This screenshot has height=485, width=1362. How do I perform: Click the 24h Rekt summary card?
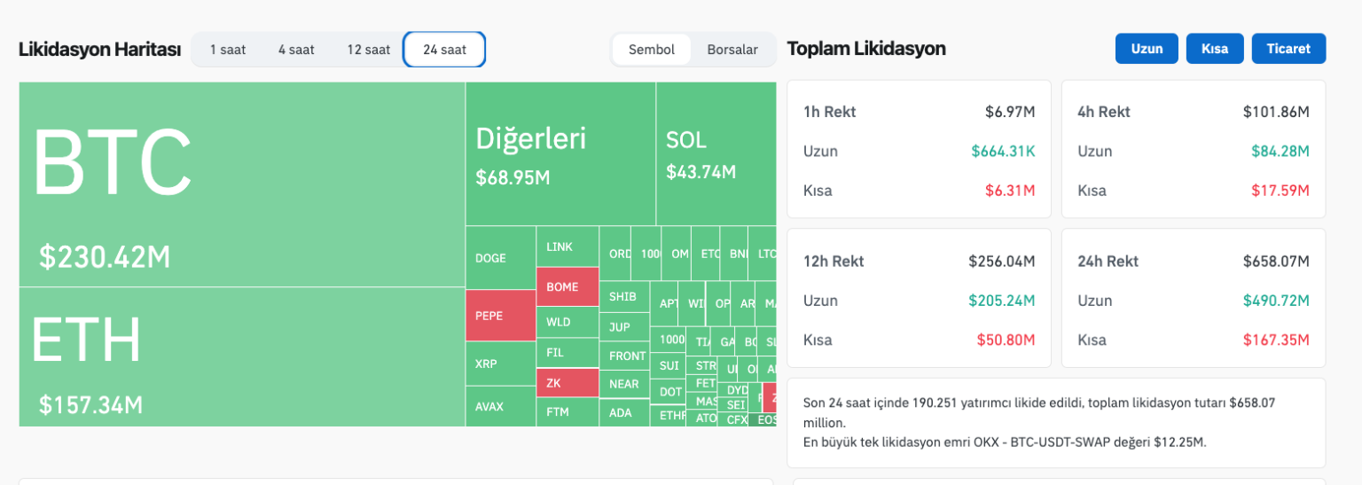click(1193, 299)
